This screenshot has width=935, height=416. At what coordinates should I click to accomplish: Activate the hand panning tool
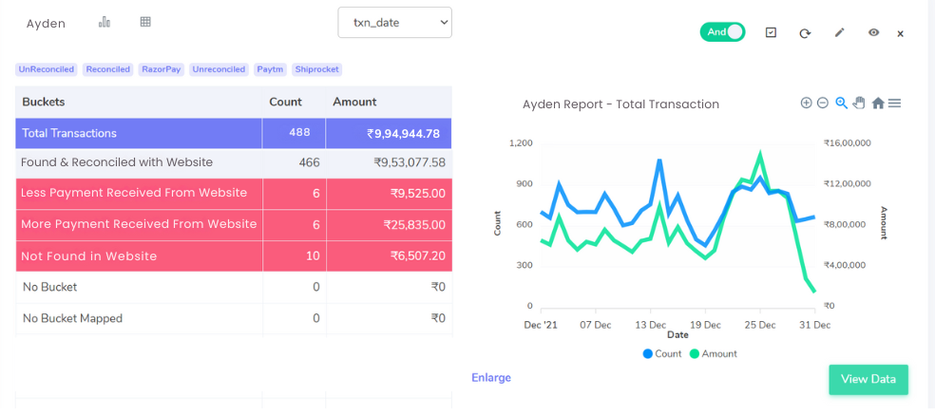pyautogui.click(x=859, y=104)
